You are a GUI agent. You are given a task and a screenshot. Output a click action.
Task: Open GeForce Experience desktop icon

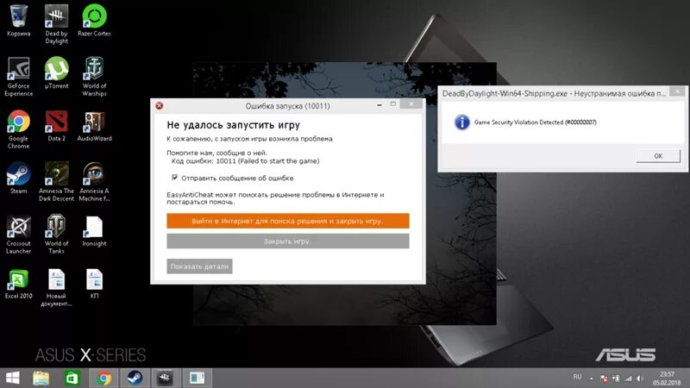[18, 76]
